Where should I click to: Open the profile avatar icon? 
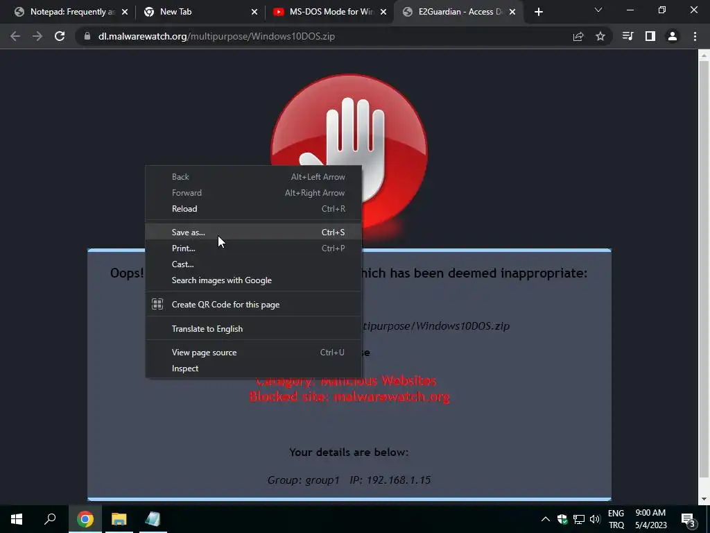673,36
